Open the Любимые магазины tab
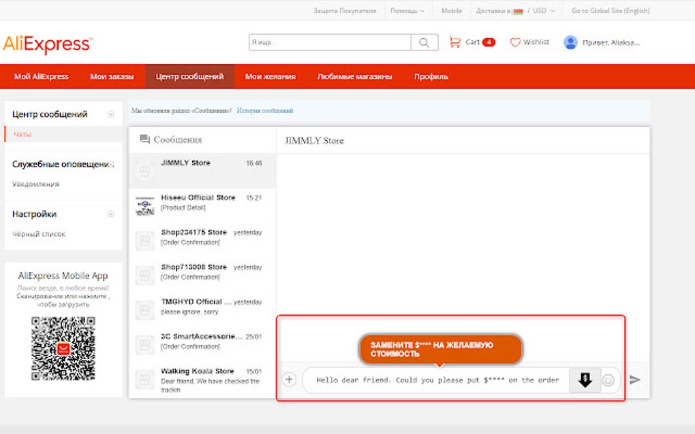This screenshot has width=695, height=434. [x=354, y=77]
